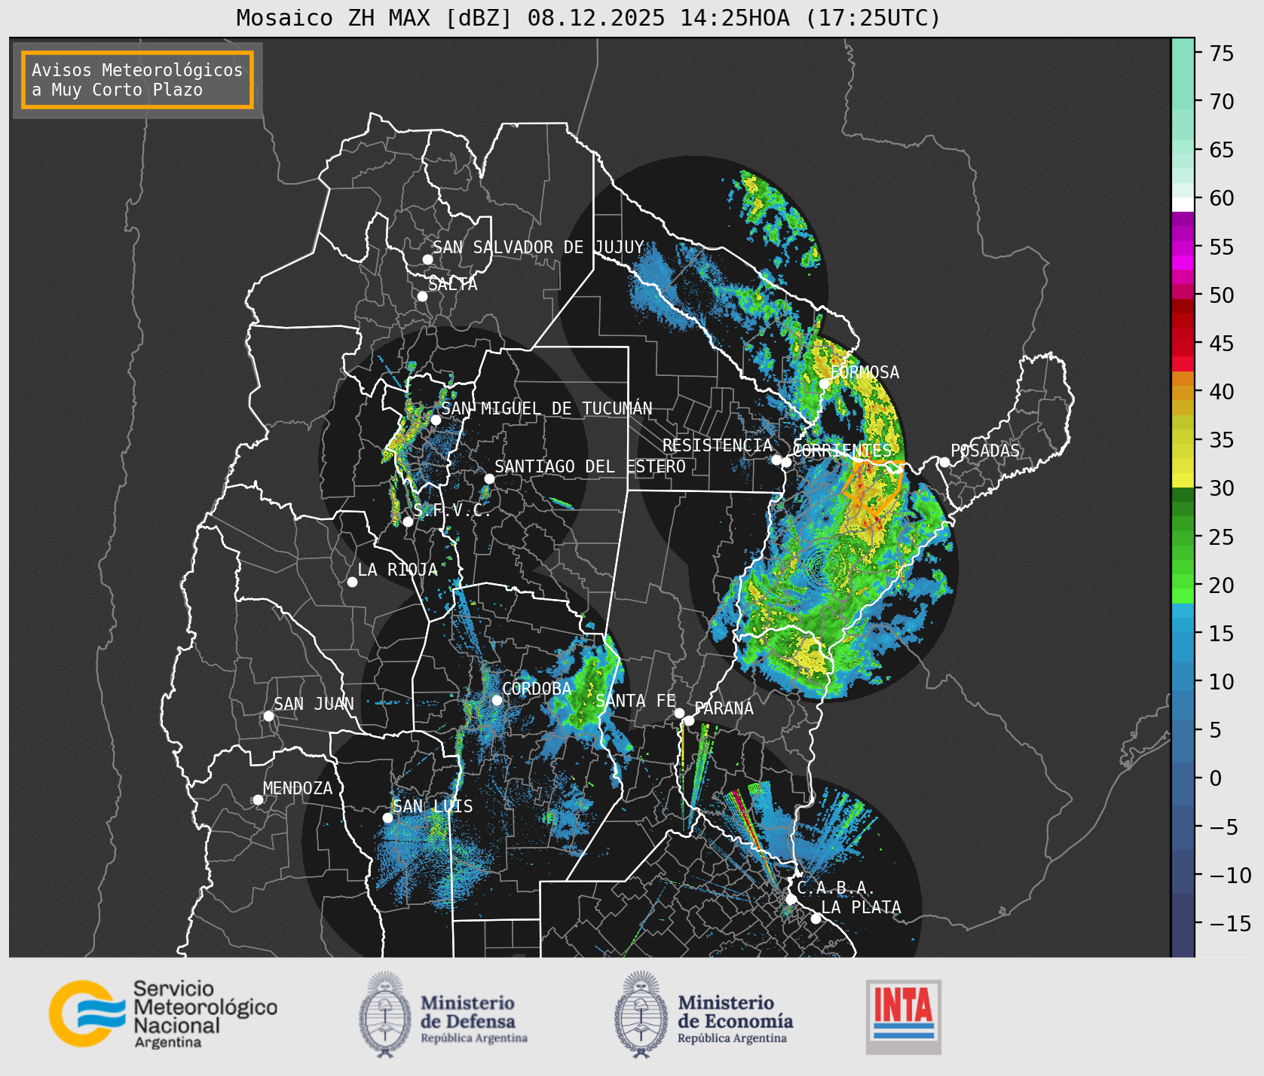Click the POSADAS text label
The width and height of the screenshot is (1264, 1076).
click(x=985, y=451)
